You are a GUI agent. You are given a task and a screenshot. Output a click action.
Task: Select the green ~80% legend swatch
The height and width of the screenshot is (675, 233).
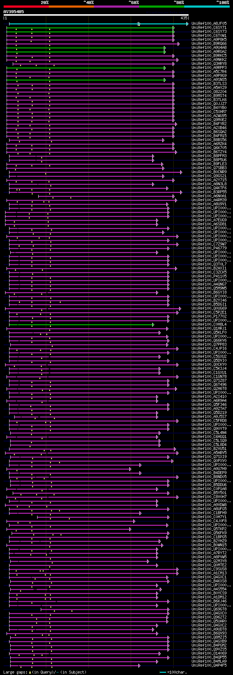162,7
